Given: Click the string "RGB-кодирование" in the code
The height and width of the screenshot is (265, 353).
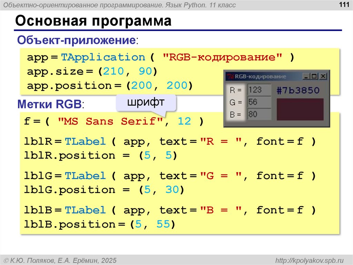Looking at the screenshot, I should coord(222,57).
